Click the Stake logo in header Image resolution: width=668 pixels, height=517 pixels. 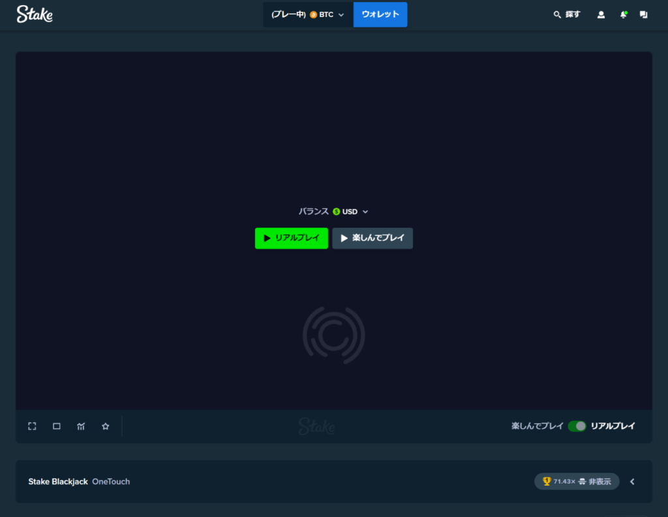[35, 14]
